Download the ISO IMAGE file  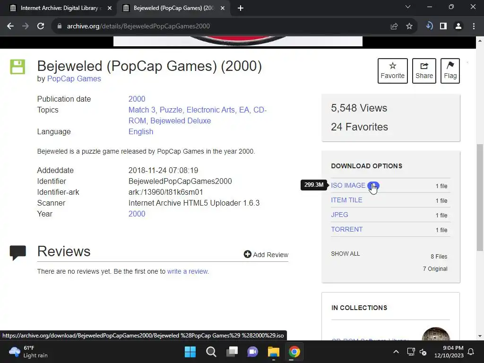pyautogui.click(x=348, y=185)
